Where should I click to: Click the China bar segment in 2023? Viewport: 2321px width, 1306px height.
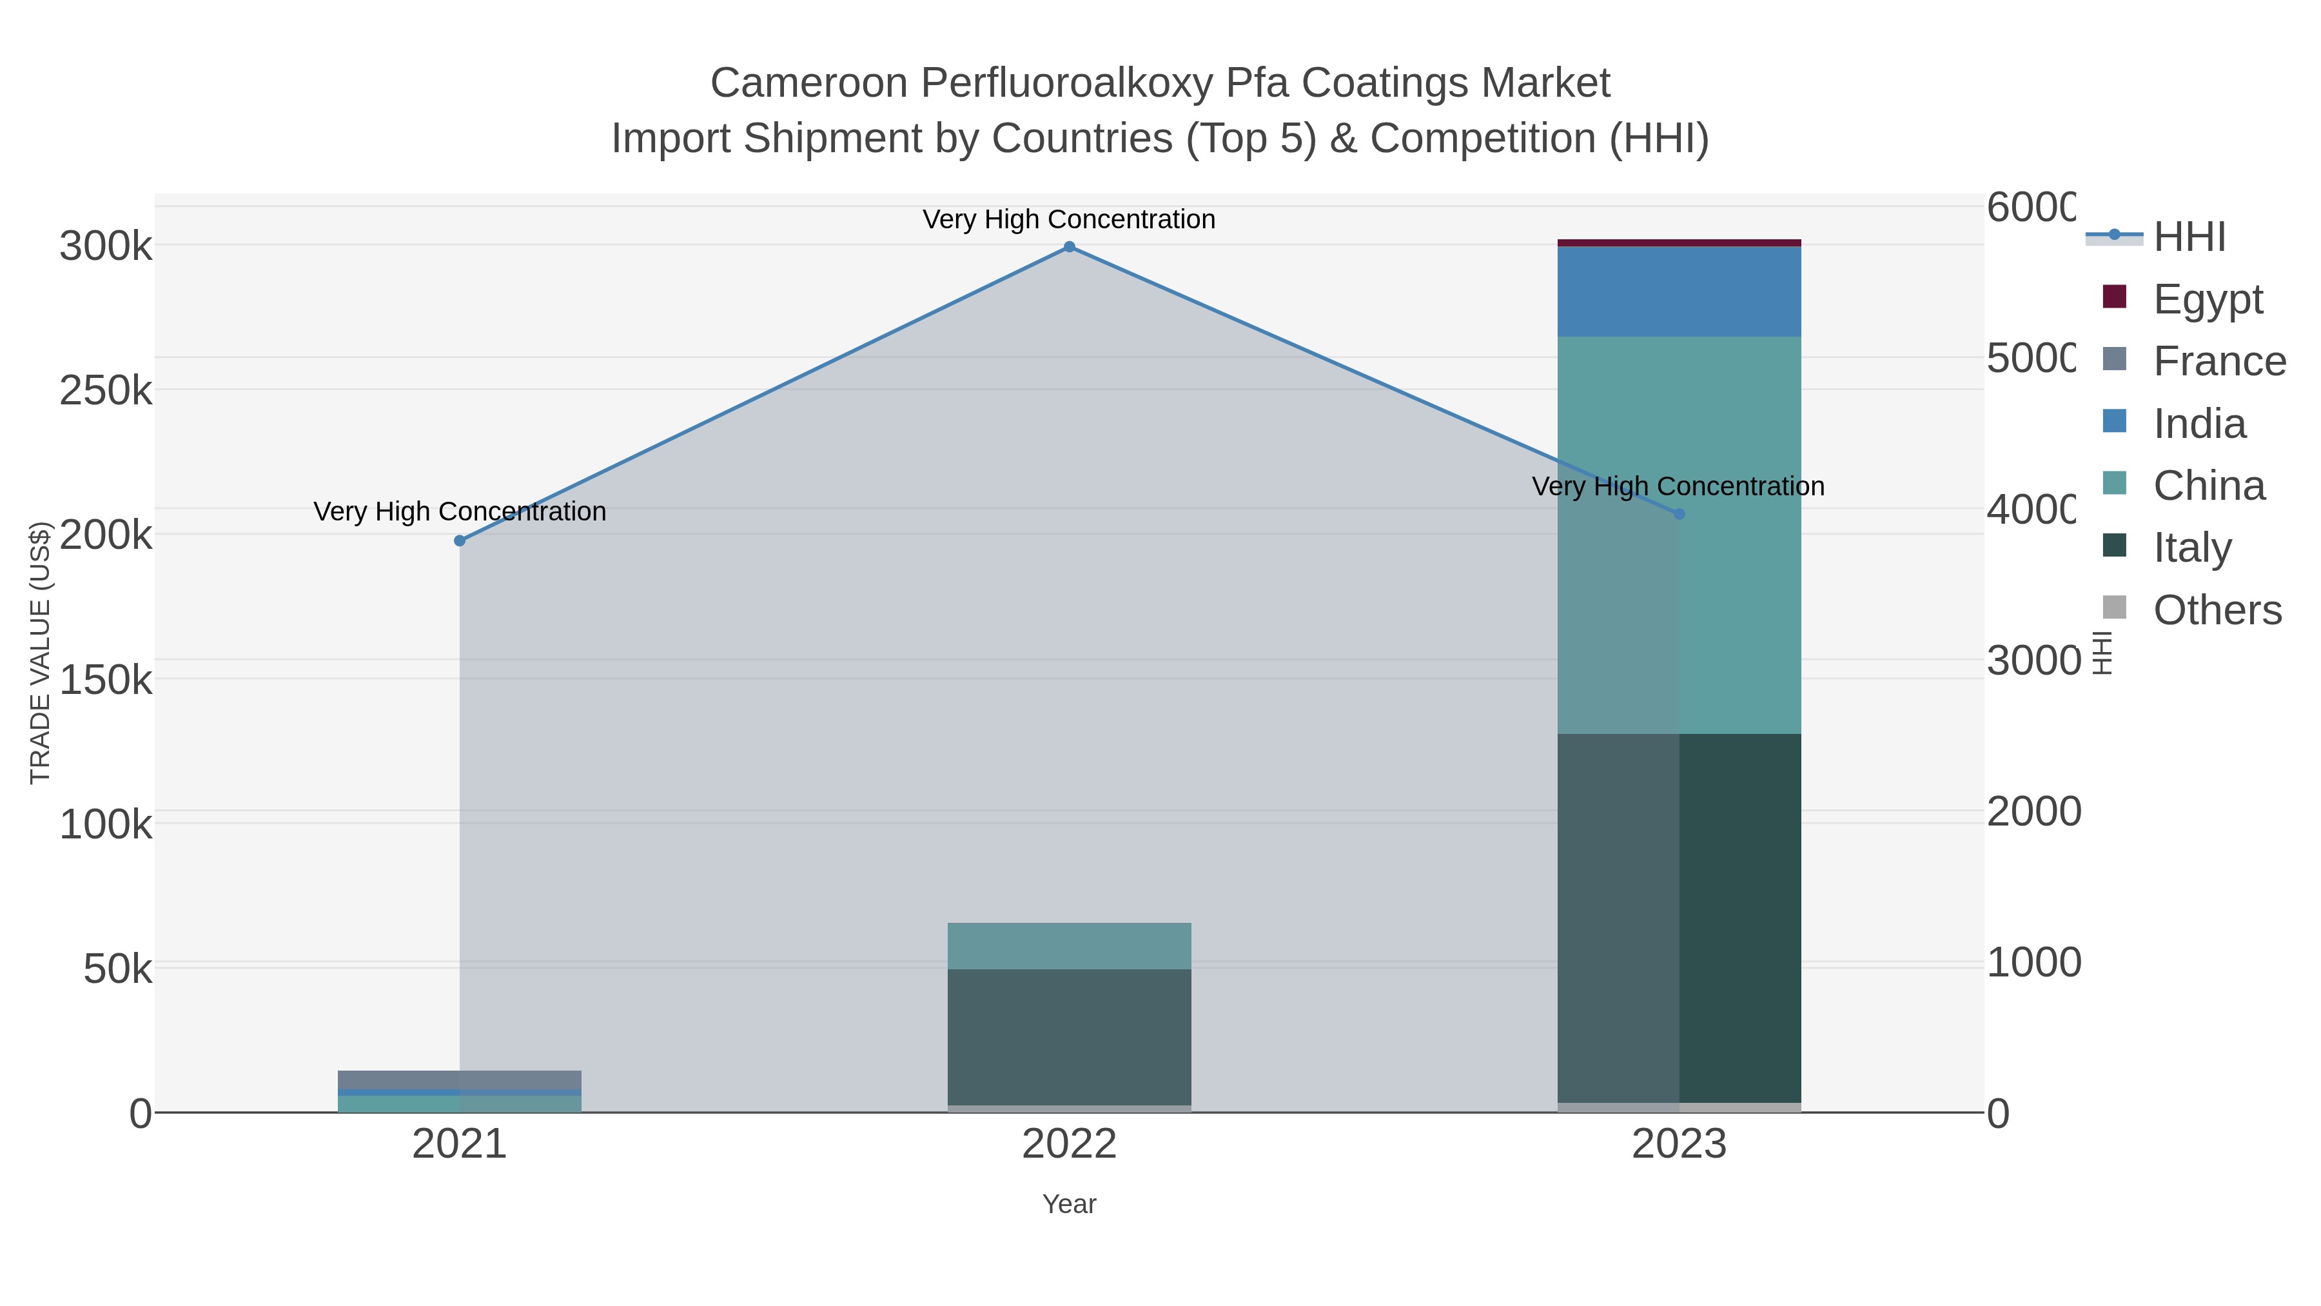(x=1680, y=535)
